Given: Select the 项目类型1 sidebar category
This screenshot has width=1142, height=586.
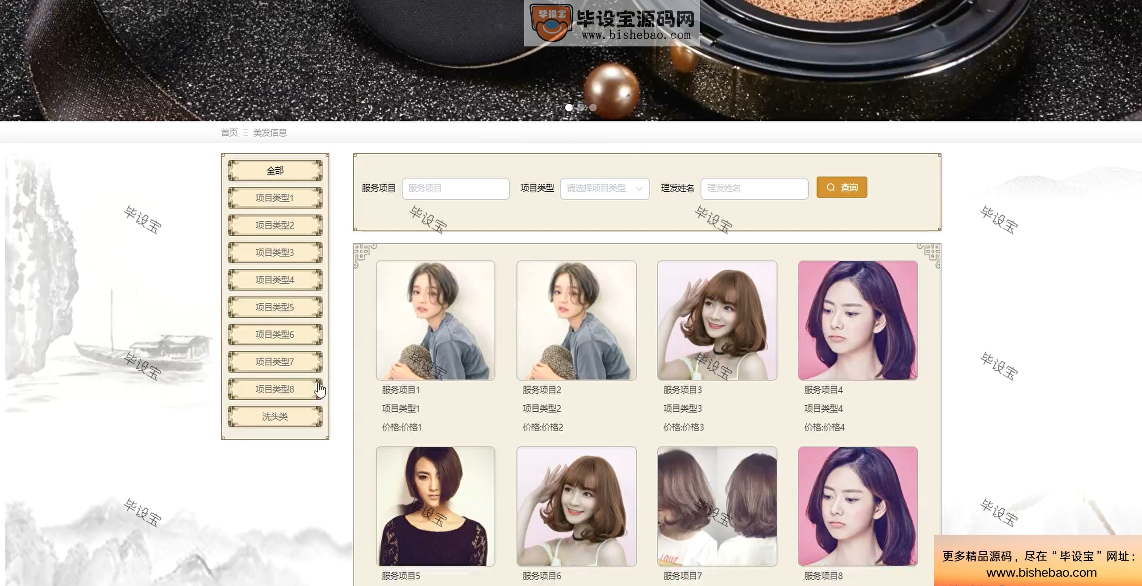Looking at the screenshot, I should 275,198.
